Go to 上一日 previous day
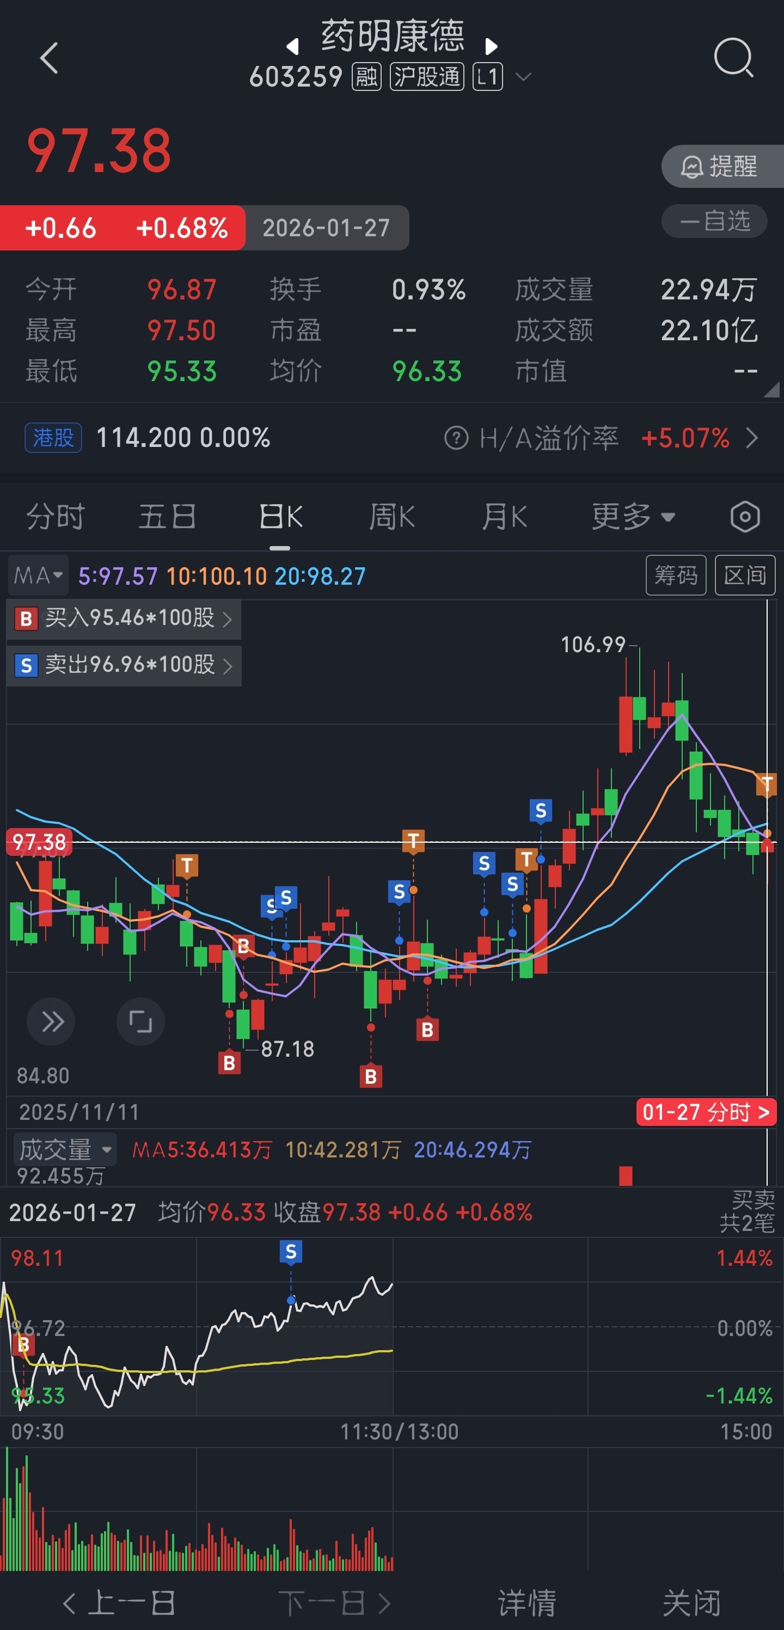The width and height of the screenshot is (784, 1630). coord(119,1604)
